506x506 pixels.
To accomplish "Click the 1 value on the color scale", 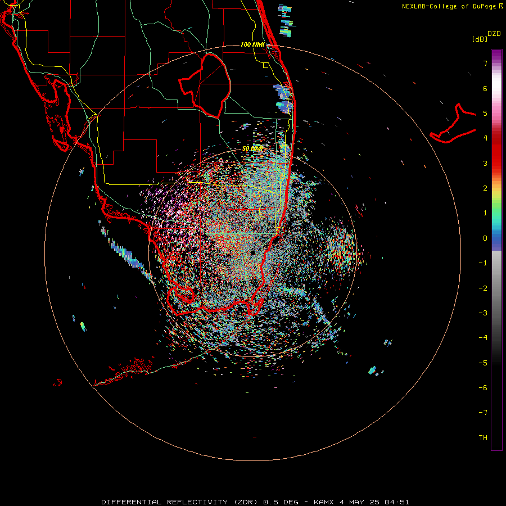I will pos(485,213).
